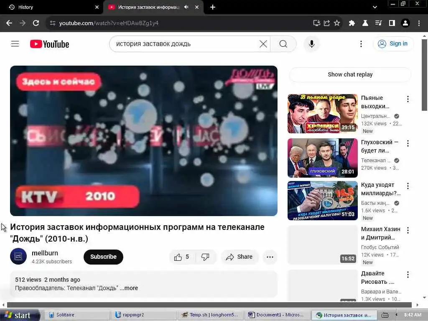The width and height of the screenshot is (428, 321).
Task: Close the History tab
Action: [x=97, y=8]
